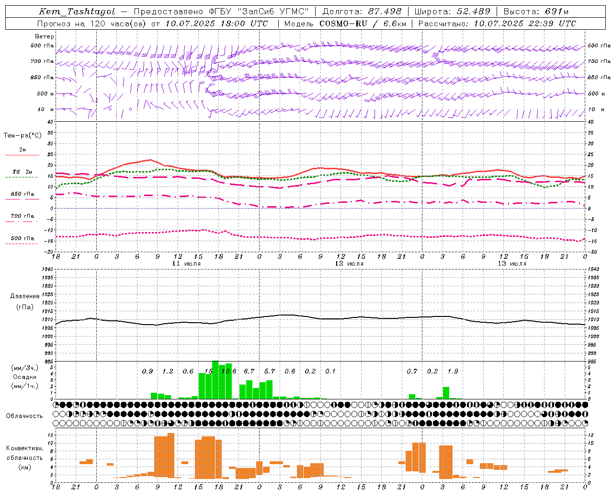Viewport: 613px width, 491px height.
Task: Select the 5.7 precipitation total
Action: tap(270, 372)
